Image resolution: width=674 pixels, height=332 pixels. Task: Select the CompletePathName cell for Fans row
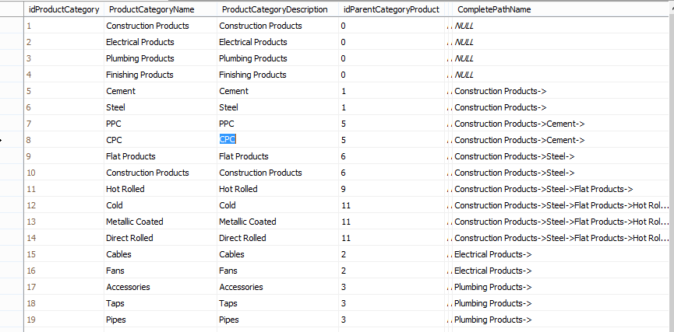(x=493, y=271)
